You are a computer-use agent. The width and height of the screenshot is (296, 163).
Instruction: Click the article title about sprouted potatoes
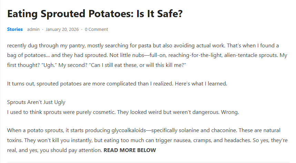tap(95, 14)
